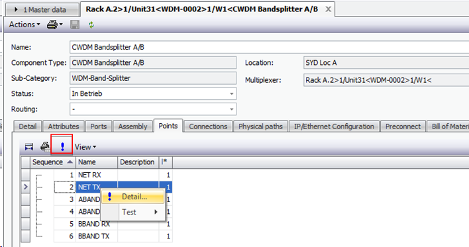Switch to the Ports tab
The width and height of the screenshot is (469, 247).
tap(99, 126)
